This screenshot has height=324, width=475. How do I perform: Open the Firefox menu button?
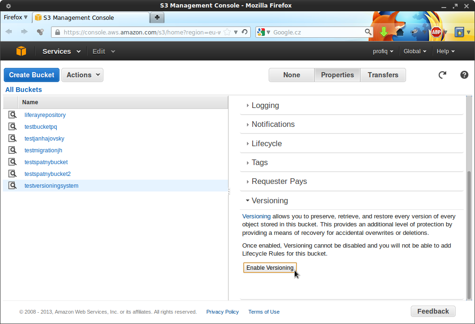16,17
